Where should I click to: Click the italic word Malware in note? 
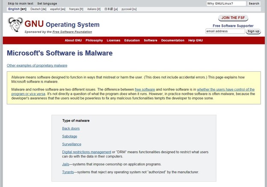(18, 77)
